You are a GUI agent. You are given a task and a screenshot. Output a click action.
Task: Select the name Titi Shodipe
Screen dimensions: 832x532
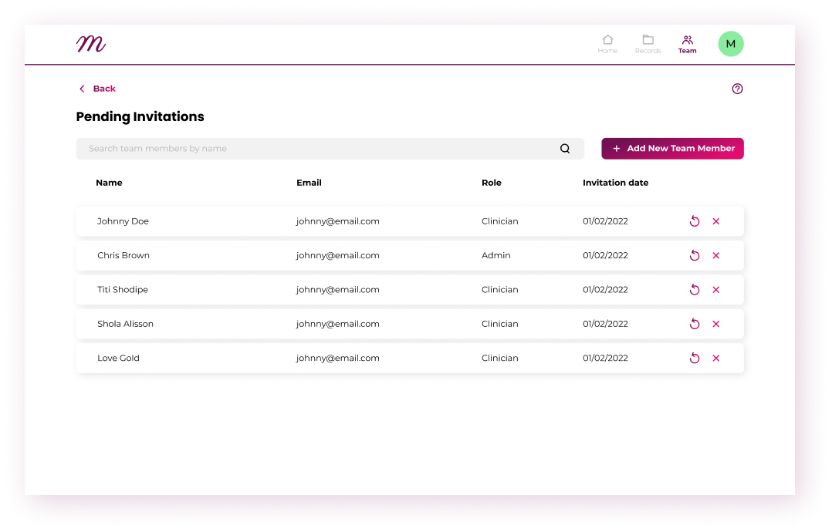coord(123,290)
